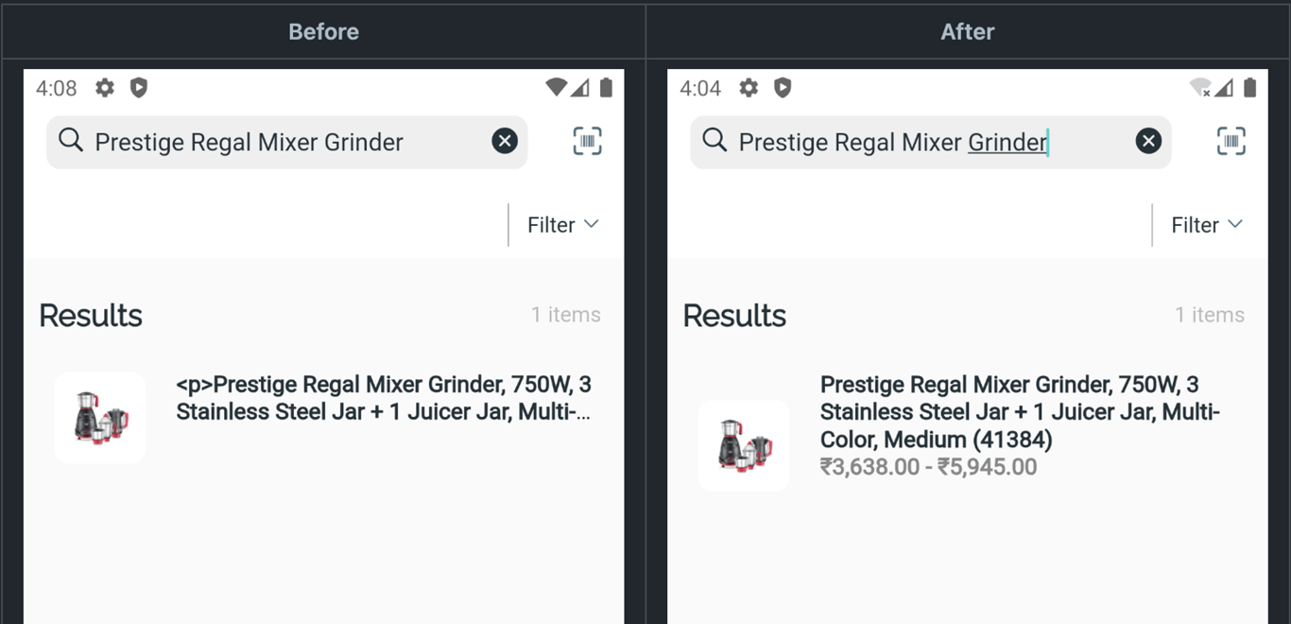Click the Filter chevron arrow in After screen
This screenshot has width=1291, height=624.
pyautogui.click(x=1235, y=224)
